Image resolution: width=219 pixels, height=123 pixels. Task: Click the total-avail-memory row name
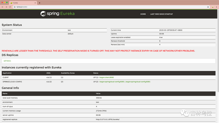10,98
